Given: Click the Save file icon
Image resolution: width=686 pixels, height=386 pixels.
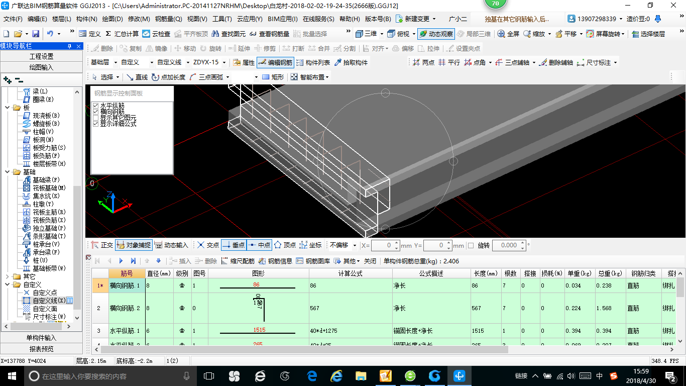Looking at the screenshot, I should point(36,34).
